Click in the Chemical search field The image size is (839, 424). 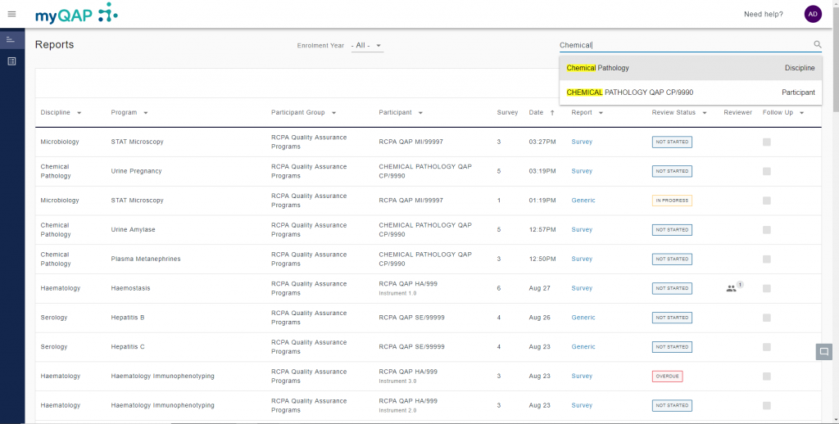[x=685, y=46]
